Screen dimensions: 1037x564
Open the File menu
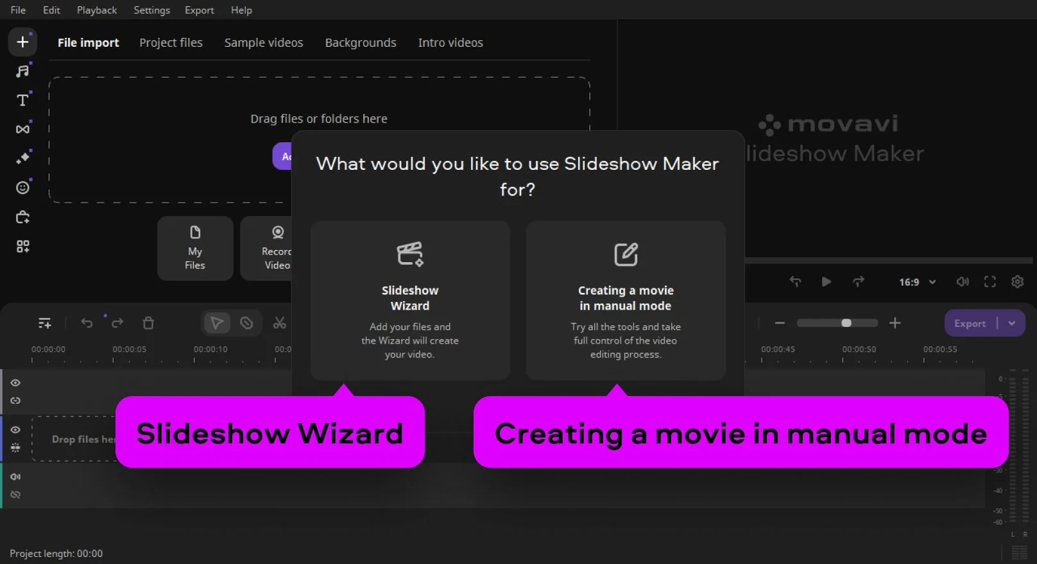(x=18, y=10)
